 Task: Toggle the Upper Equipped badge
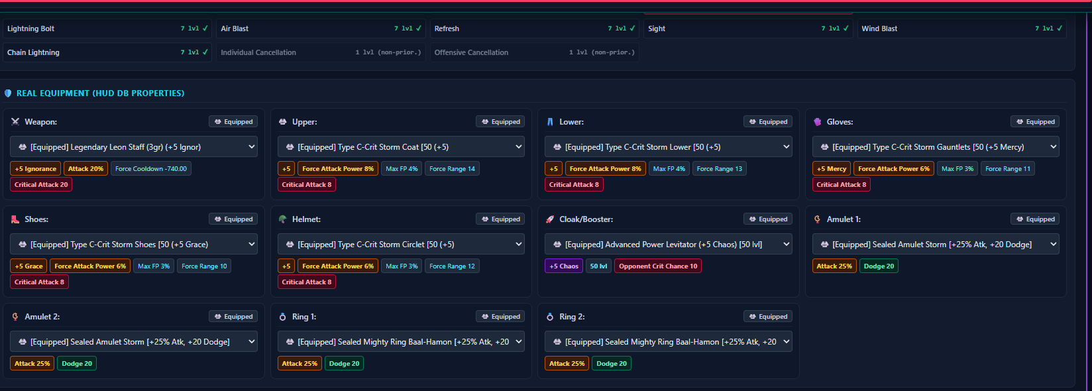[x=500, y=122]
